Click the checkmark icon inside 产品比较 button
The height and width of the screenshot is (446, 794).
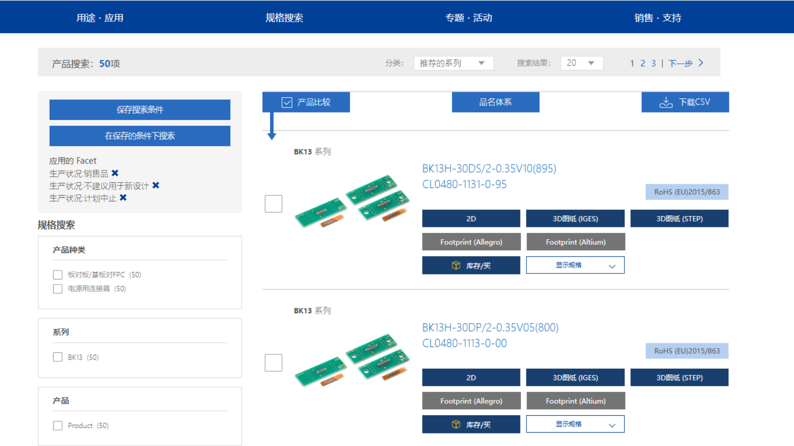pyautogui.click(x=286, y=102)
